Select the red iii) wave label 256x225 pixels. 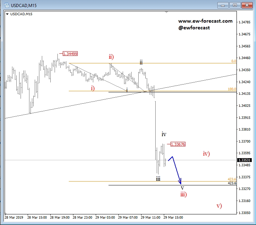pyautogui.click(x=184, y=194)
